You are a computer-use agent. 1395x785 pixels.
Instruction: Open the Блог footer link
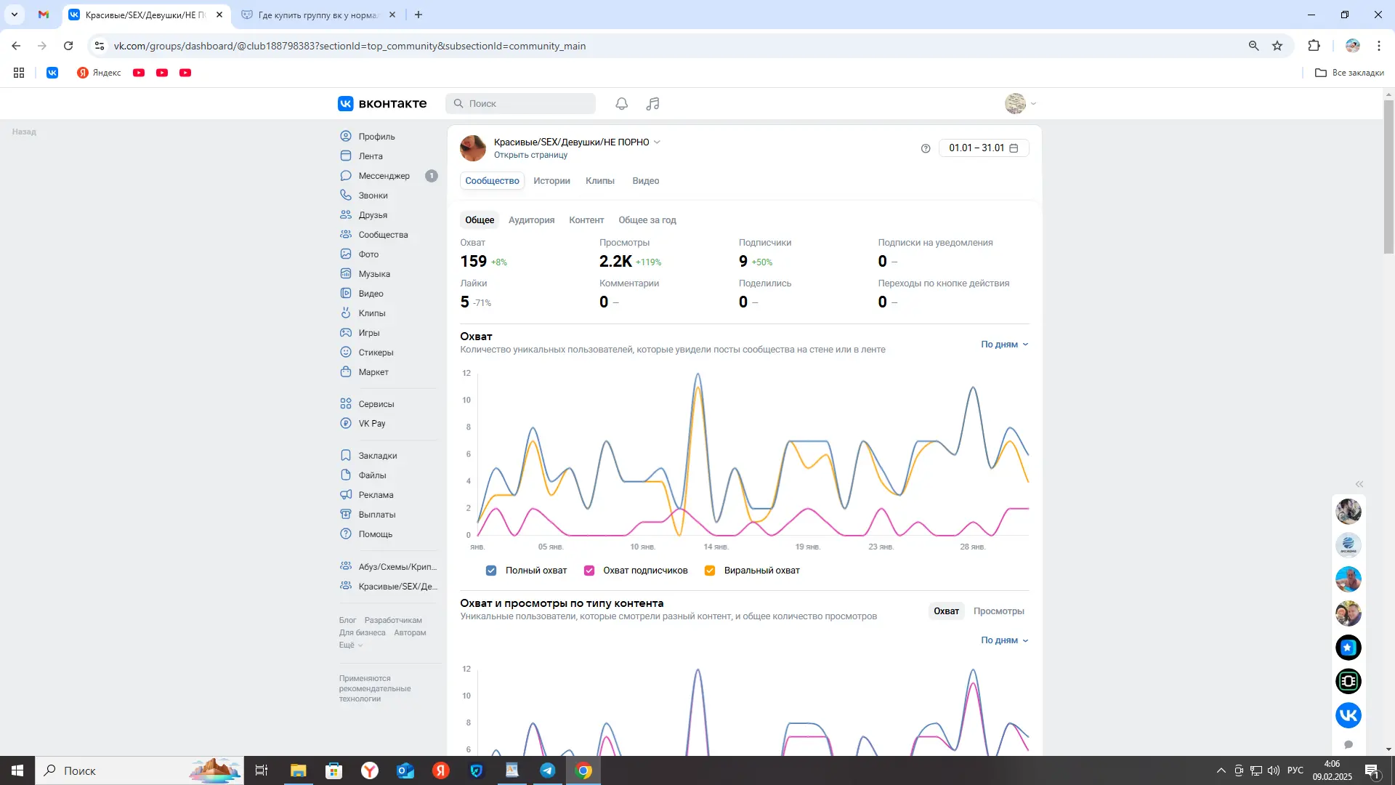tap(347, 621)
